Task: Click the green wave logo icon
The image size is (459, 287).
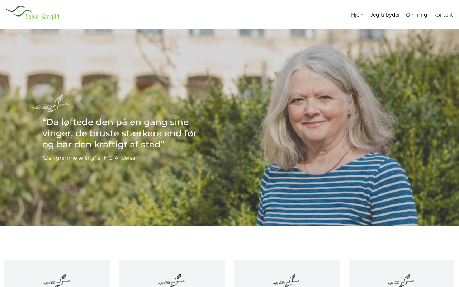Action: (x=18, y=11)
